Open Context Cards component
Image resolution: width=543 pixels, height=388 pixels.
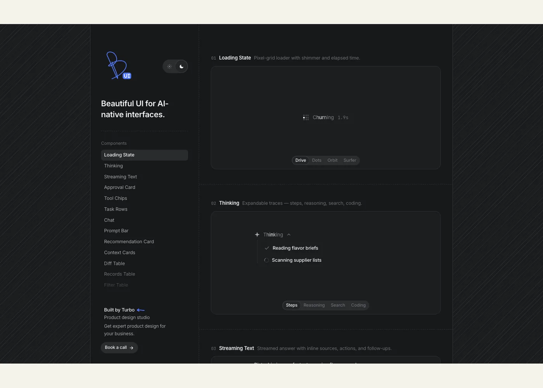pyautogui.click(x=145, y=253)
